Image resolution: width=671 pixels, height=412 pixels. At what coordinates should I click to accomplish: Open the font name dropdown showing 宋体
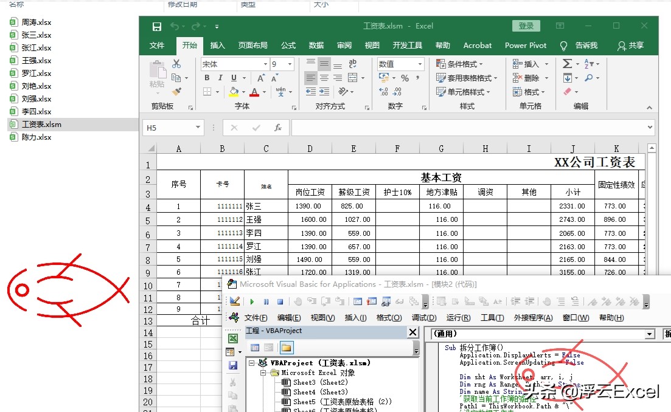(266, 64)
